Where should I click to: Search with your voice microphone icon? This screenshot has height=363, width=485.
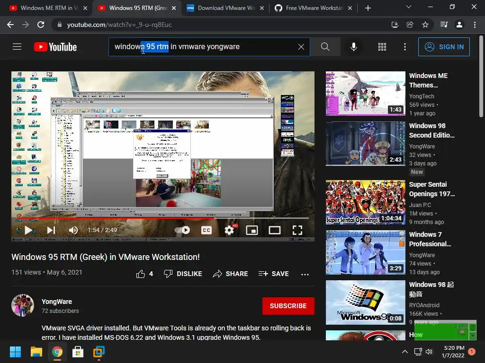coord(353,47)
